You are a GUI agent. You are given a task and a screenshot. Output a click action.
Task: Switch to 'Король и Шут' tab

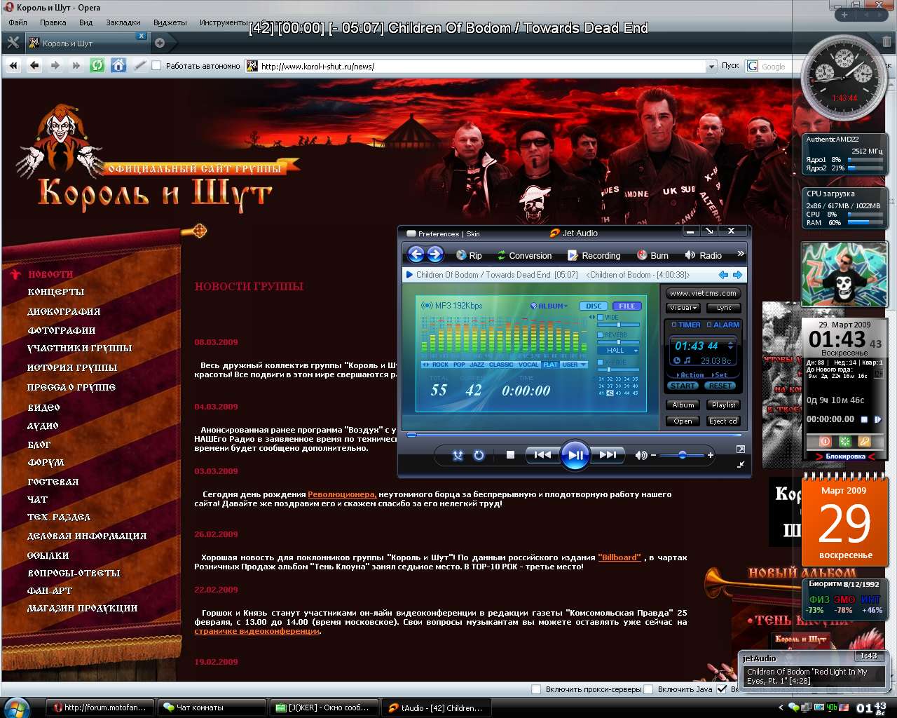pyautogui.click(x=86, y=43)
